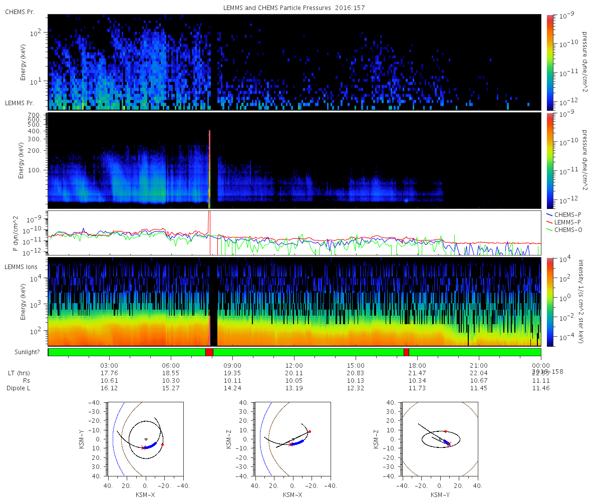
Task: Click the CHEMS pressure color bar
Action: pyautogui.click(x=549, y=62)
